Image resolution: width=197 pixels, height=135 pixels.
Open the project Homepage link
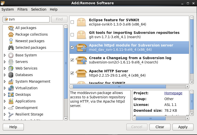tap(173, 93)
